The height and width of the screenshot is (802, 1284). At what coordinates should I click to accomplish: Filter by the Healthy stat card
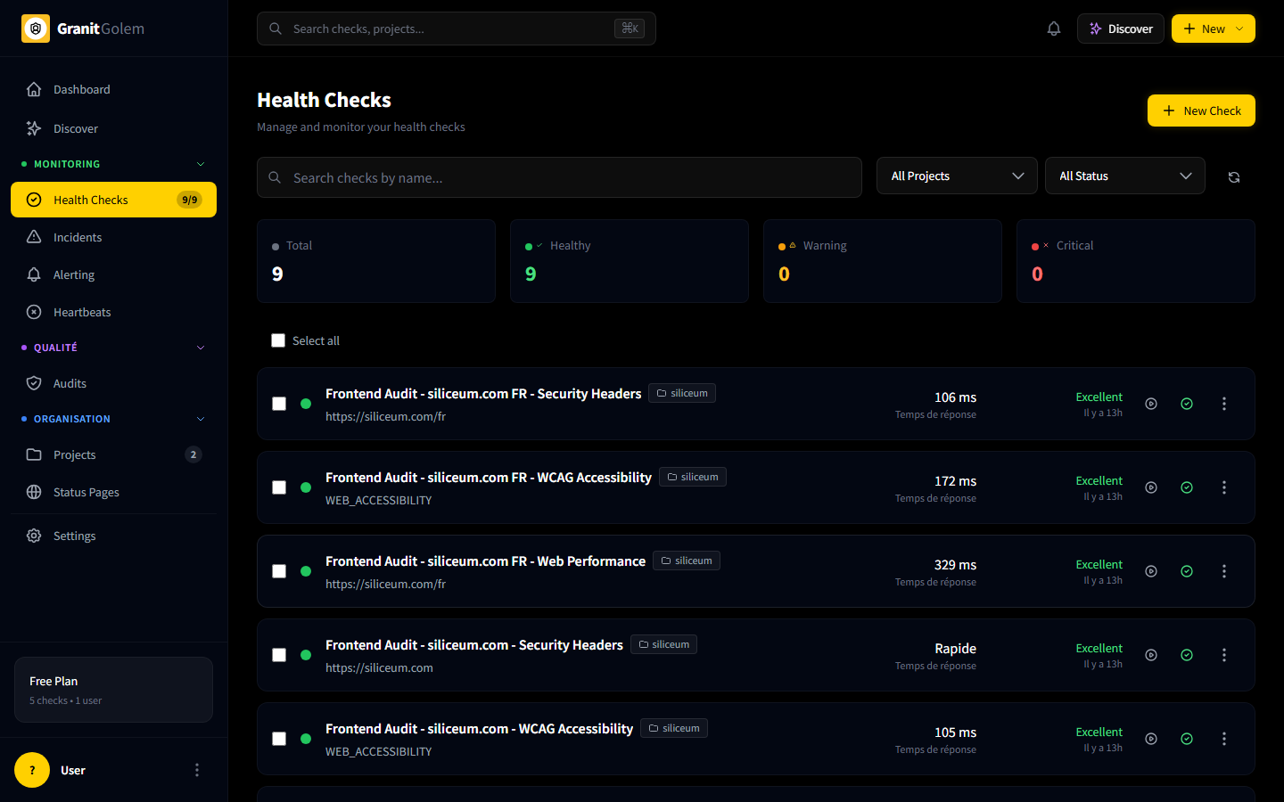pyautogui.click(x=630, y=261)
